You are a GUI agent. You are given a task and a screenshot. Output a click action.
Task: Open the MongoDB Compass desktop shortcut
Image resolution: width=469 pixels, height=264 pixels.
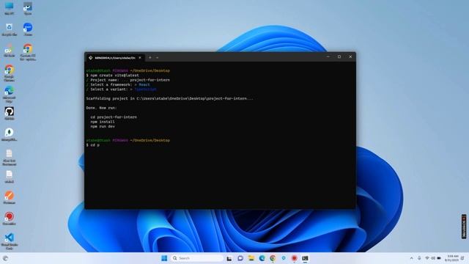click(x=10, y=134)
